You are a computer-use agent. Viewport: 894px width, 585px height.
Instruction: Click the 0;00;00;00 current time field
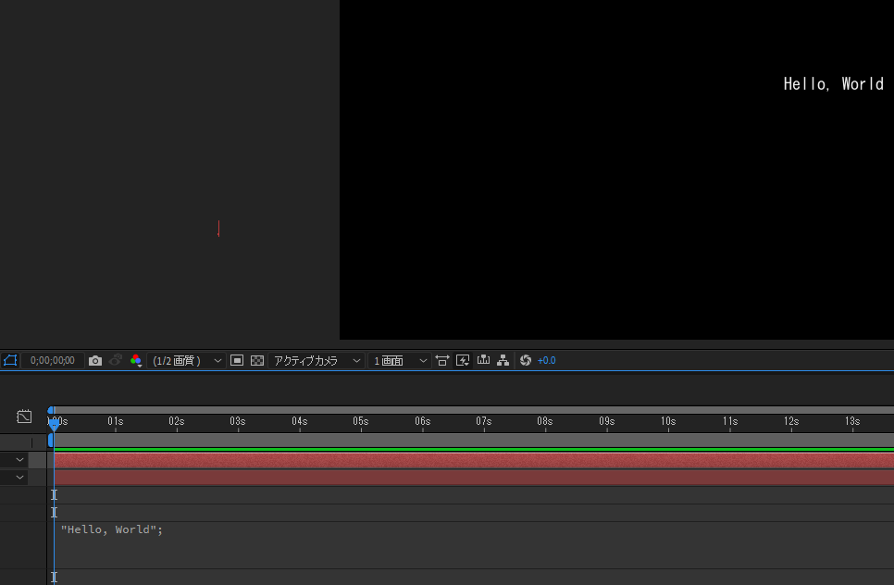click(x=53, y=360)
